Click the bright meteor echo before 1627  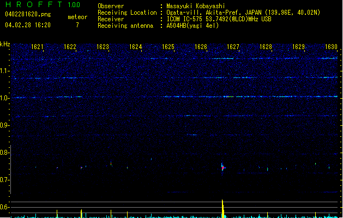pos(222,167)
